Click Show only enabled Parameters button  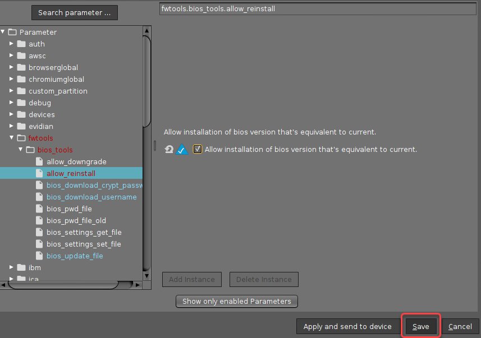click(x=236, y=302)
